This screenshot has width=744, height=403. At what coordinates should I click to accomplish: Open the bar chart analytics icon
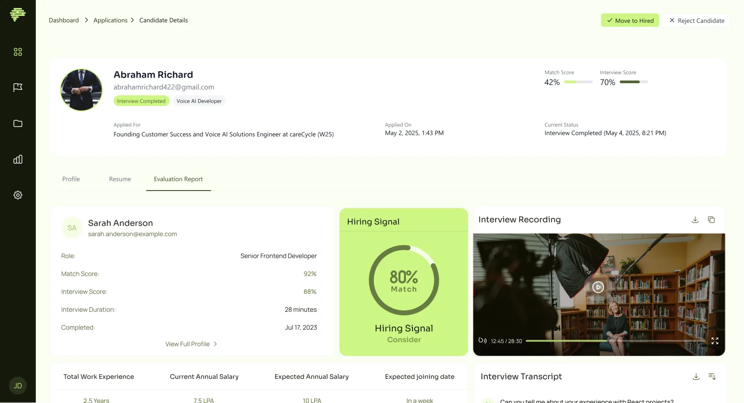(18, 159)
